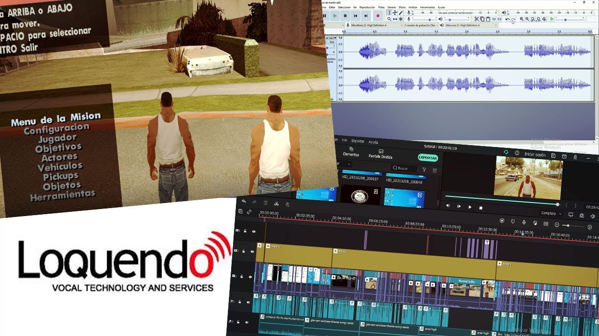Click the Zoom Out magnifier in Audacity
The height and width of the screenshot is (336, 599).
point(527,19)
